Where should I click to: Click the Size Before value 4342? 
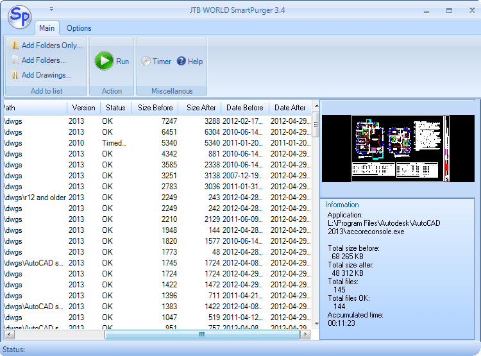[169, 154]
